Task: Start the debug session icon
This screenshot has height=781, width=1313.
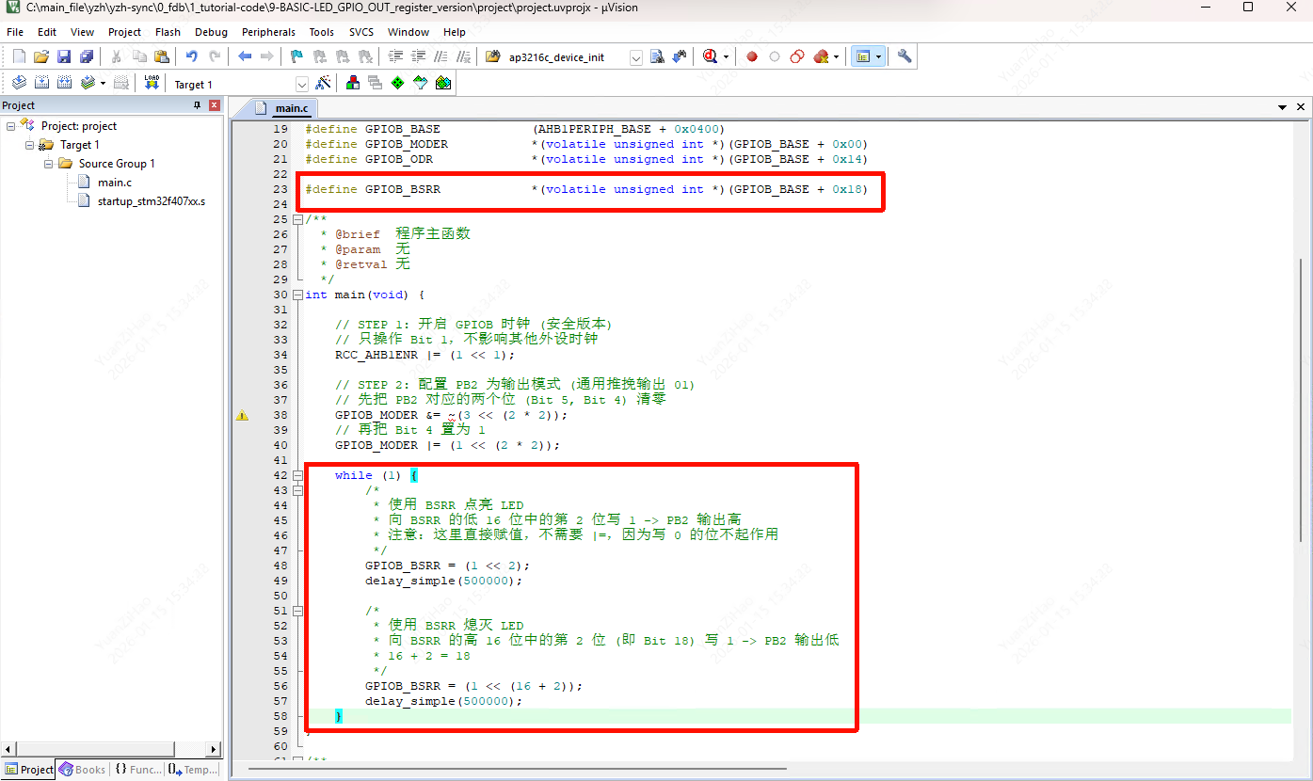Action: 713,56
